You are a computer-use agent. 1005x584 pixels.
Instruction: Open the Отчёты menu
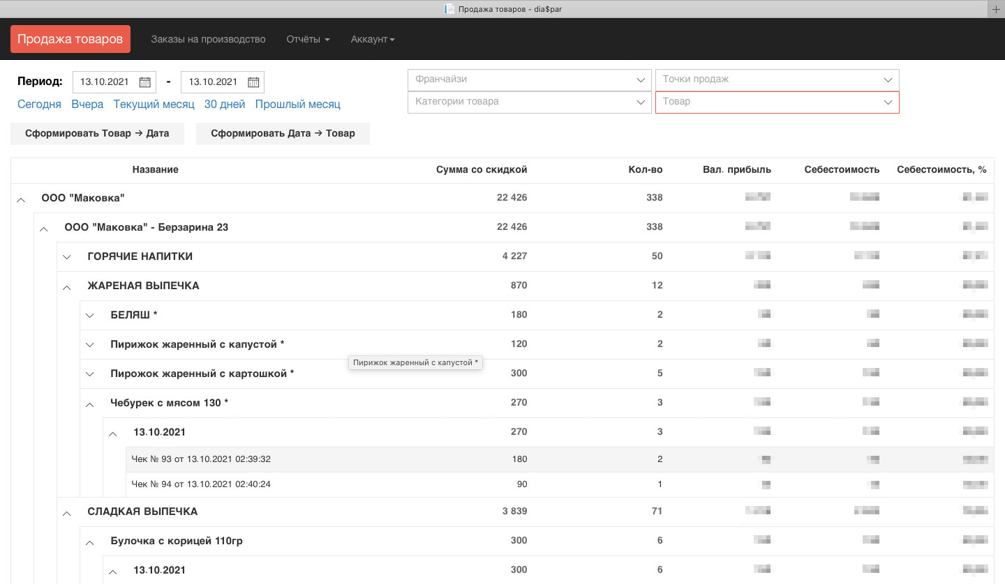click(308, 39)
